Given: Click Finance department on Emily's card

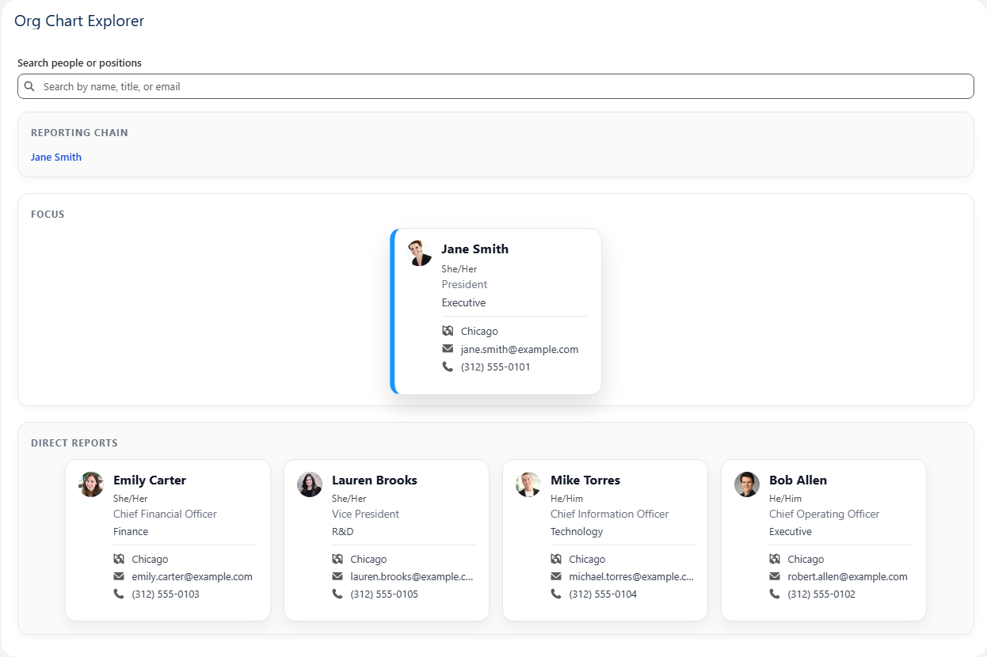Looking at the screenshot, I should coord(131,531).
